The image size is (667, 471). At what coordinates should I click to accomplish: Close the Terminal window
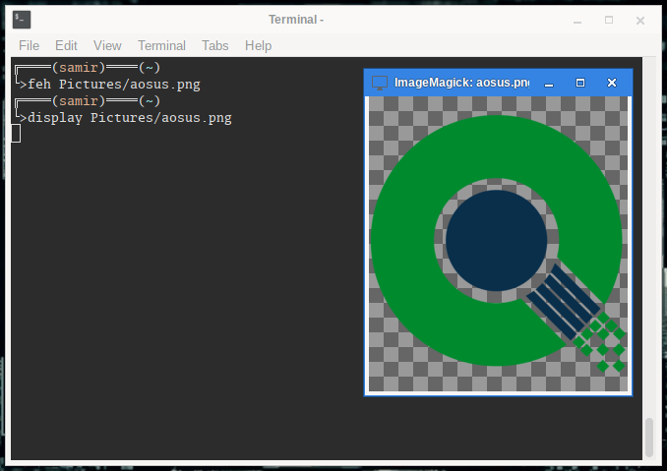(x=639, y=20)
